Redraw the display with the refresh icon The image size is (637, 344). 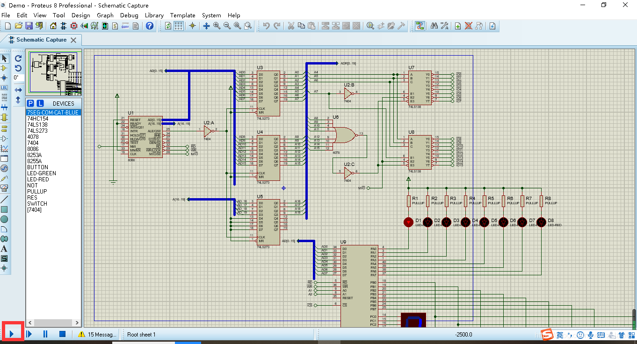[x=168, y=26]
